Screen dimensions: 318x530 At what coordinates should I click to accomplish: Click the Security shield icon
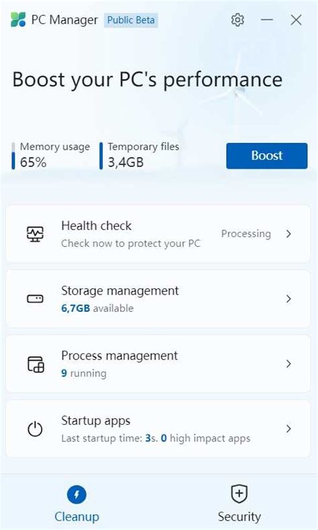tap(240, 494)
